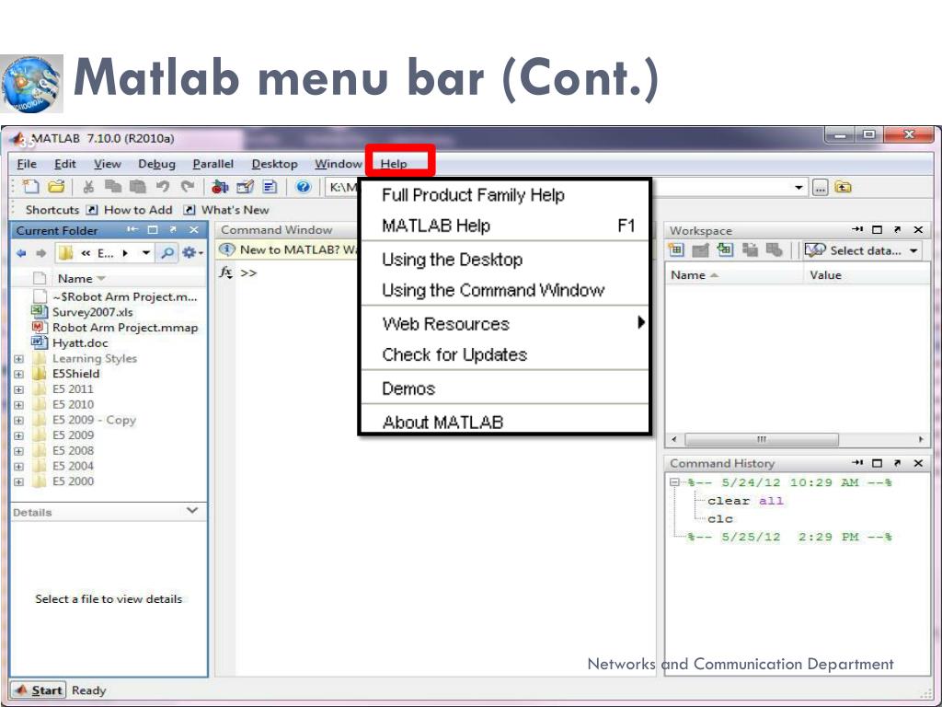Launch Simulink from its toolbar icon
Image resolution: width=942 pixels, height=707 pixels.
pos(220,187)
